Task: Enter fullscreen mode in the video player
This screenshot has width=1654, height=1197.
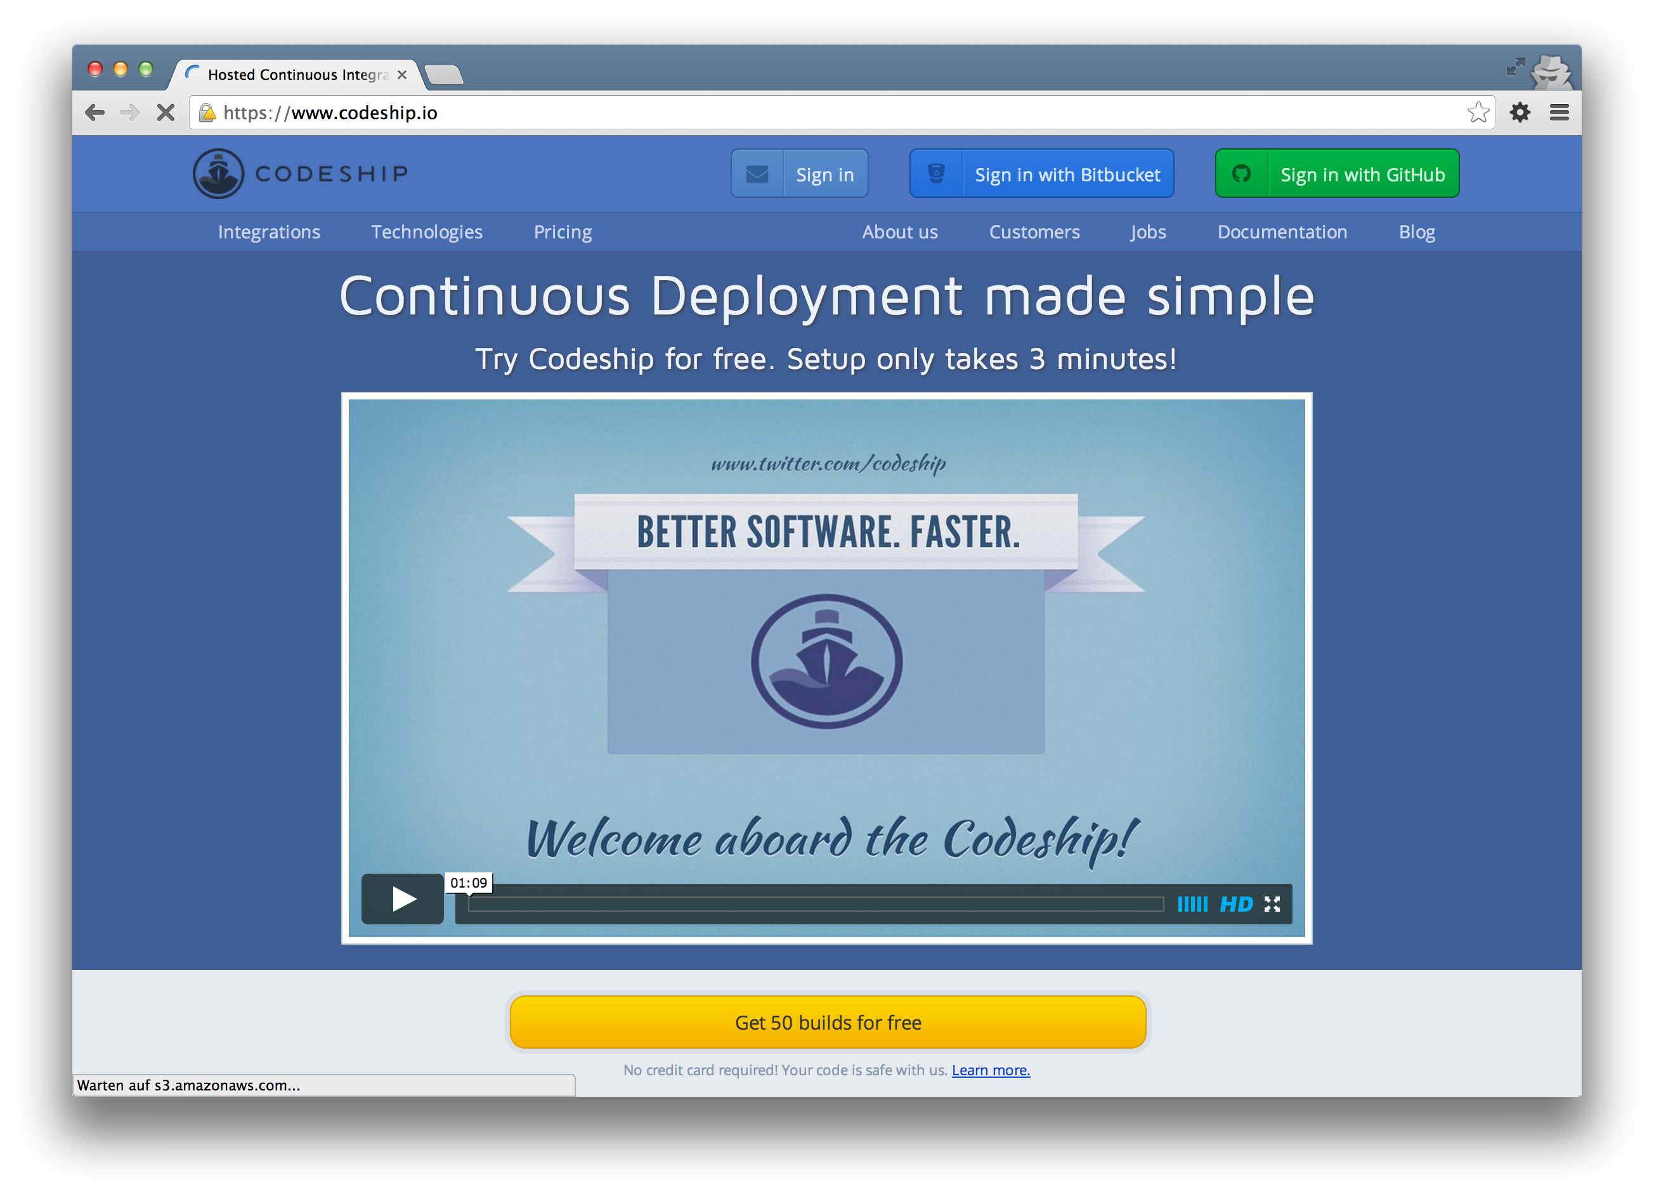Action: 1273,905
